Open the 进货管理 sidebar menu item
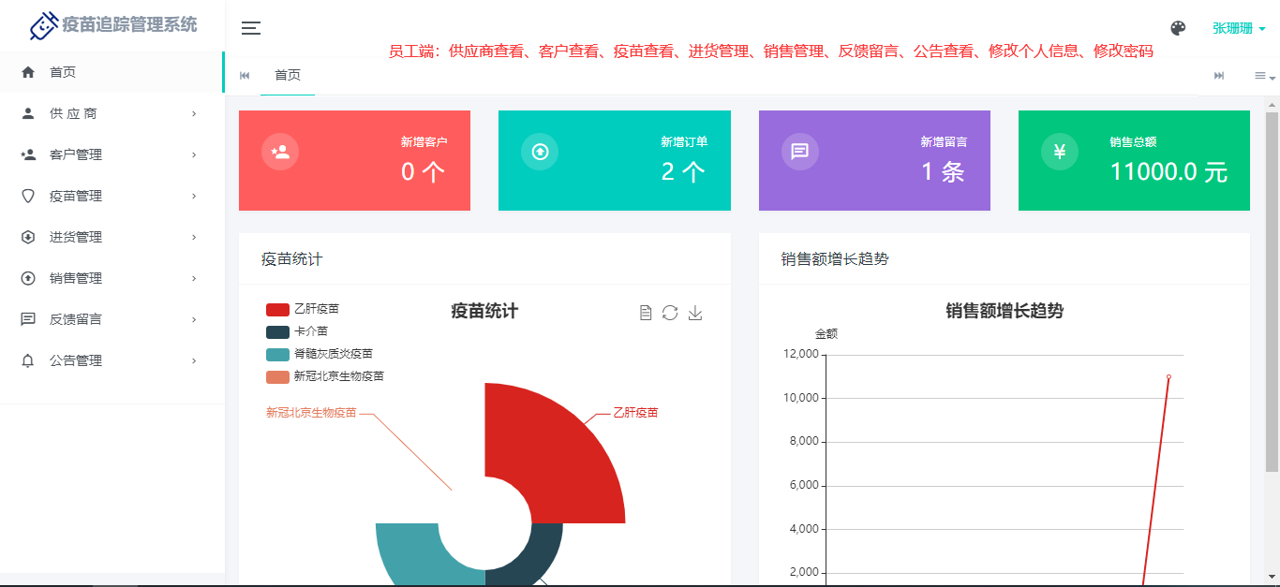The width and height of the screenshot is (1280, 587). 112,237
